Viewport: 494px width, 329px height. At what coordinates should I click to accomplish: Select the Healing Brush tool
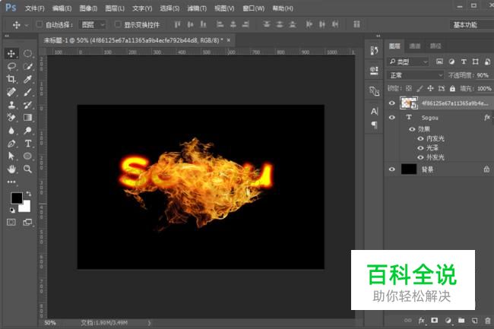coord(11,92)
